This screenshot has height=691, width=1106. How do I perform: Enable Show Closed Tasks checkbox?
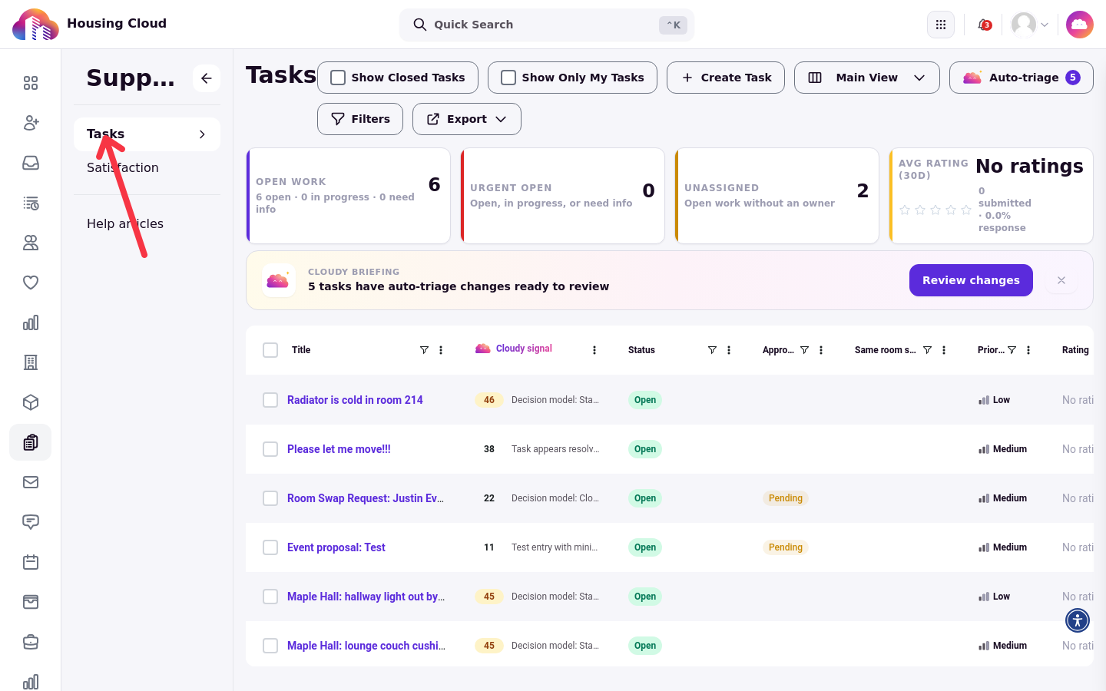[338, 78]
